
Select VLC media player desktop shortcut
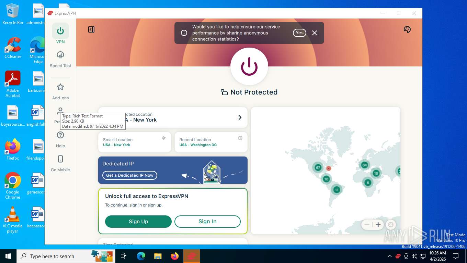13,220
